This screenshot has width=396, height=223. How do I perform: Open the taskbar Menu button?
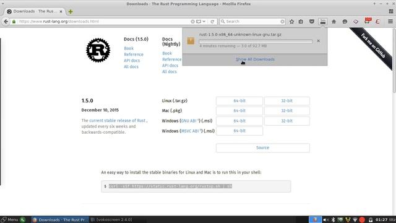tap(10, 220)
